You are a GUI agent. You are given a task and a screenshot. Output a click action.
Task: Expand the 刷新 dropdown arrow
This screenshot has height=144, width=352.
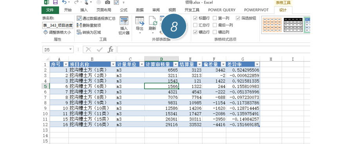pos(153,33)
